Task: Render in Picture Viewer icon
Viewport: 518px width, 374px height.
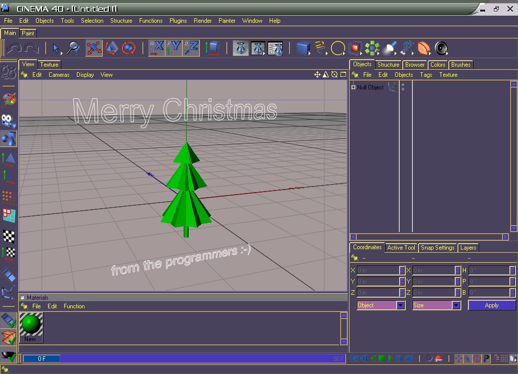Action: click(257, 48)
